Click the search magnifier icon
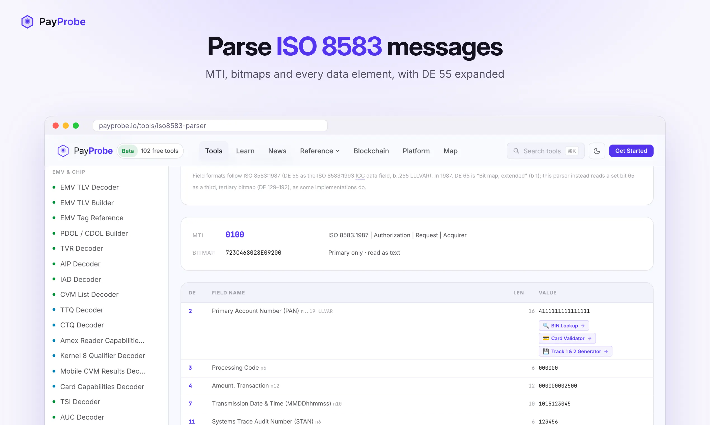710x425 pixels. [x=516, y=151]
